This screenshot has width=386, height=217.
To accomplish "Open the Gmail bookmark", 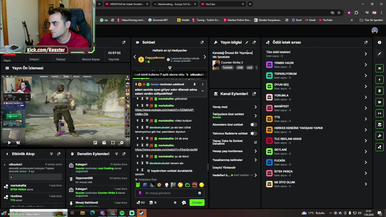I will click(x=310, y=20).
